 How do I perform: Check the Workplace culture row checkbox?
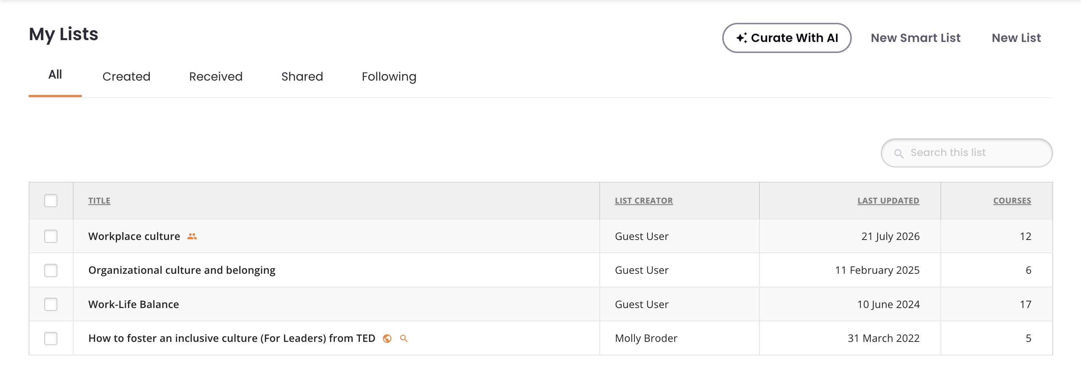pos(51,236)
